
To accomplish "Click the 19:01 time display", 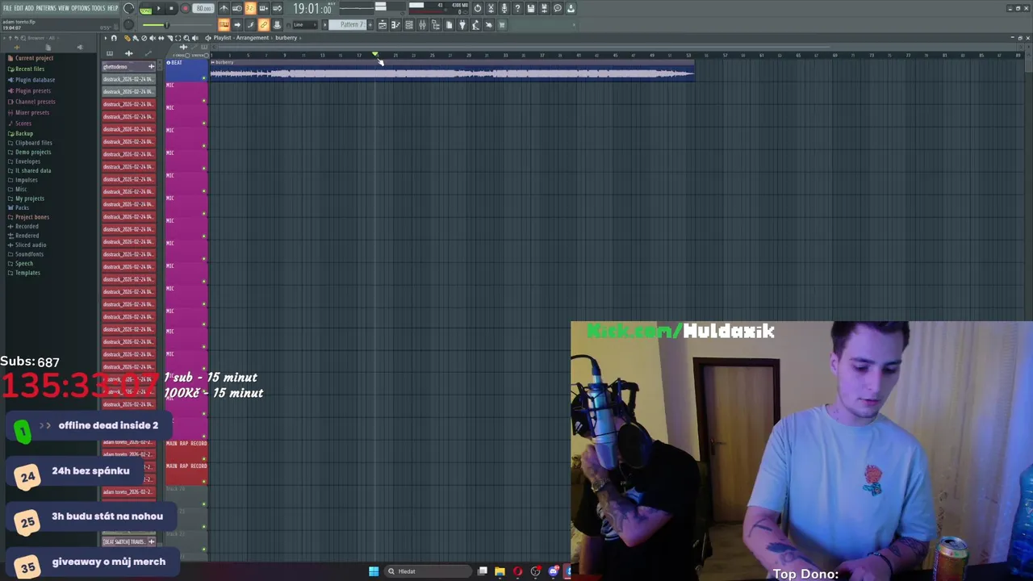I will [x=312, y=9].
